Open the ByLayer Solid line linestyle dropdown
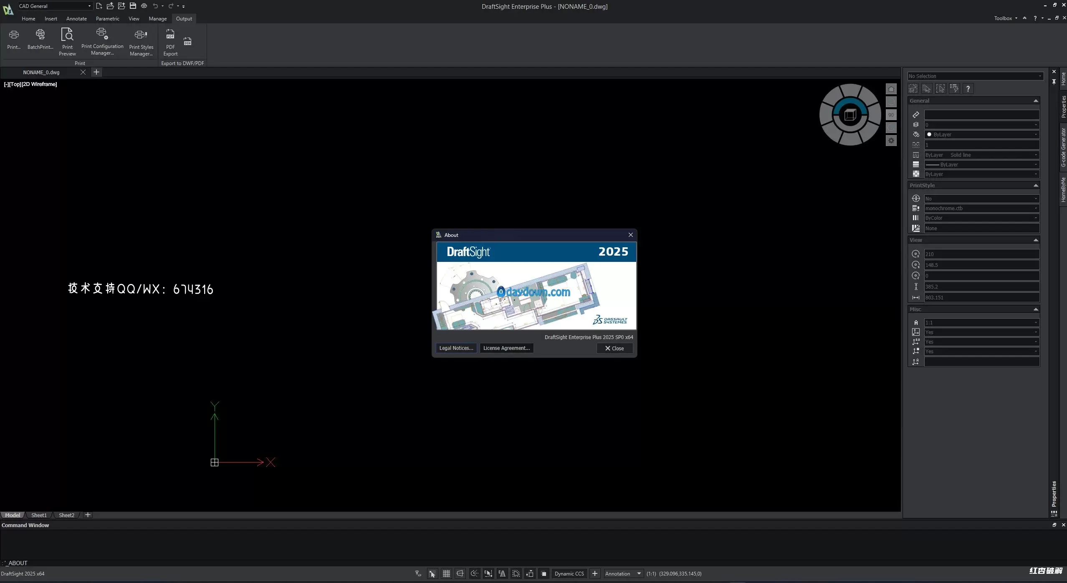This screenshot has height=583, width=1067. (981, 155)
